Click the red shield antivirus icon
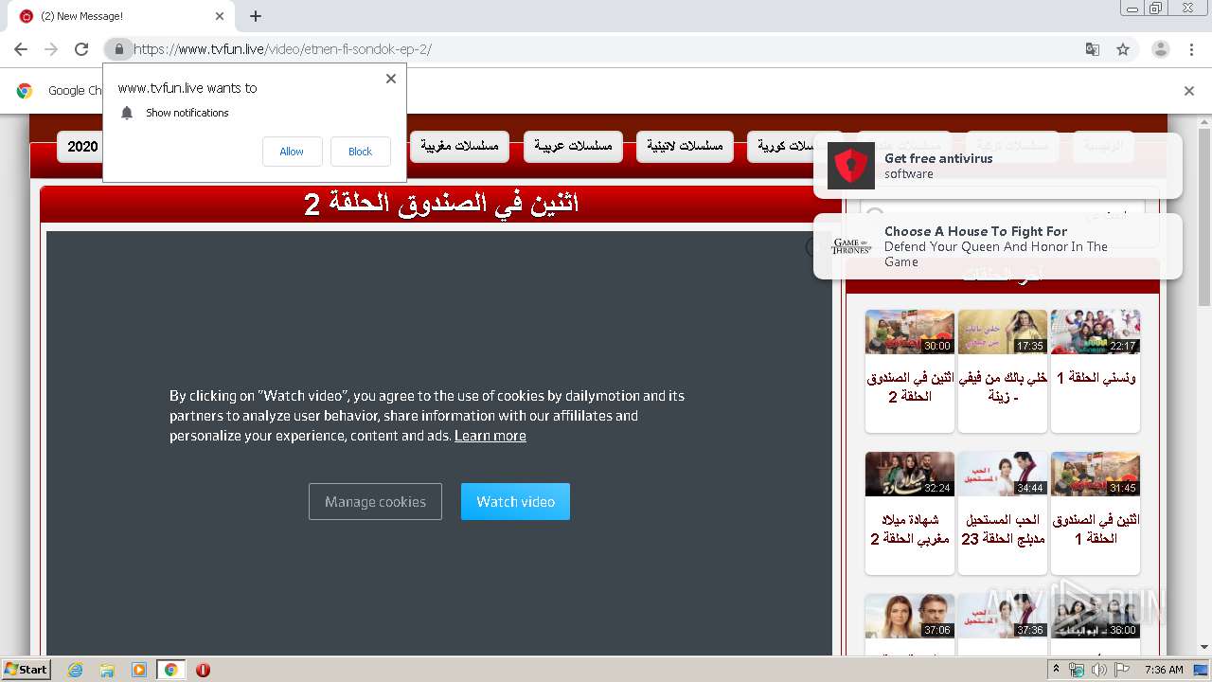The image size is (1212, 682). coord(851,166)
